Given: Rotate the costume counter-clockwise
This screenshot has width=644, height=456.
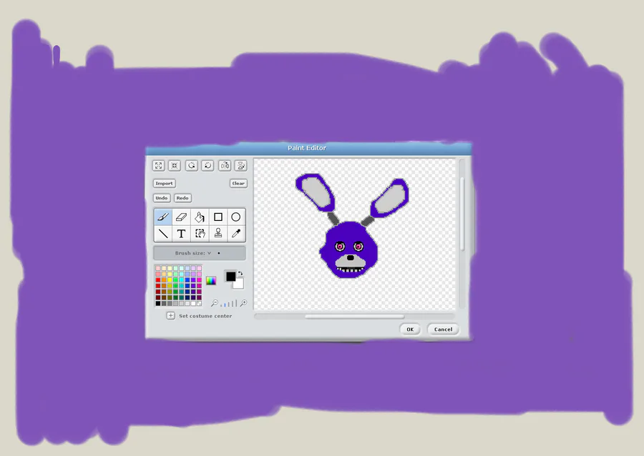Looking at the screenshot, I should pos(191,165).
